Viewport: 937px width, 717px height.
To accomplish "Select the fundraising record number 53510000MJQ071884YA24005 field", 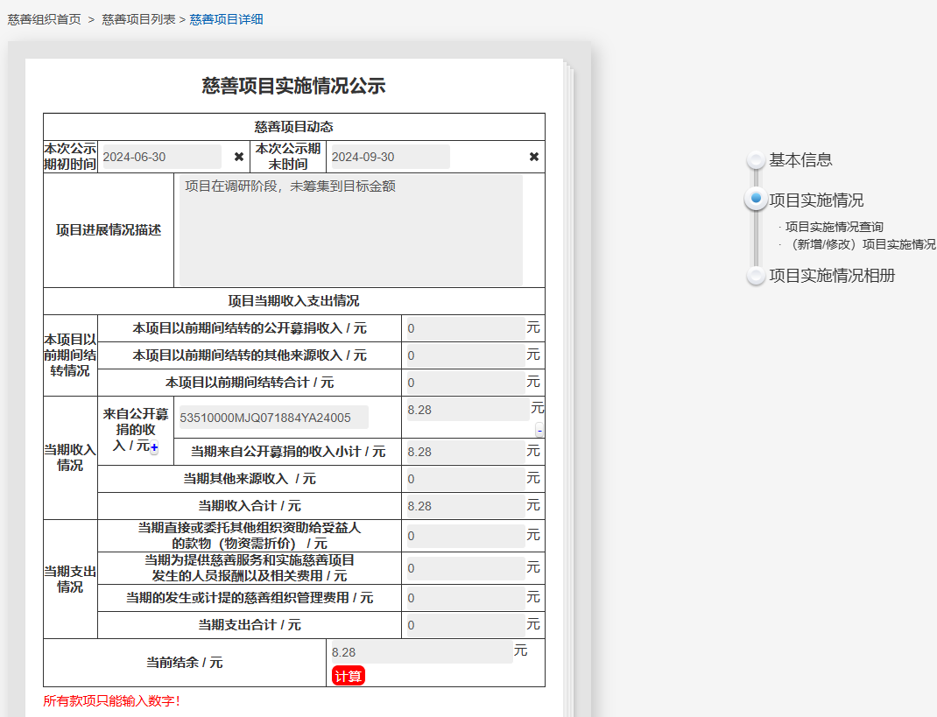I will 271,418.
